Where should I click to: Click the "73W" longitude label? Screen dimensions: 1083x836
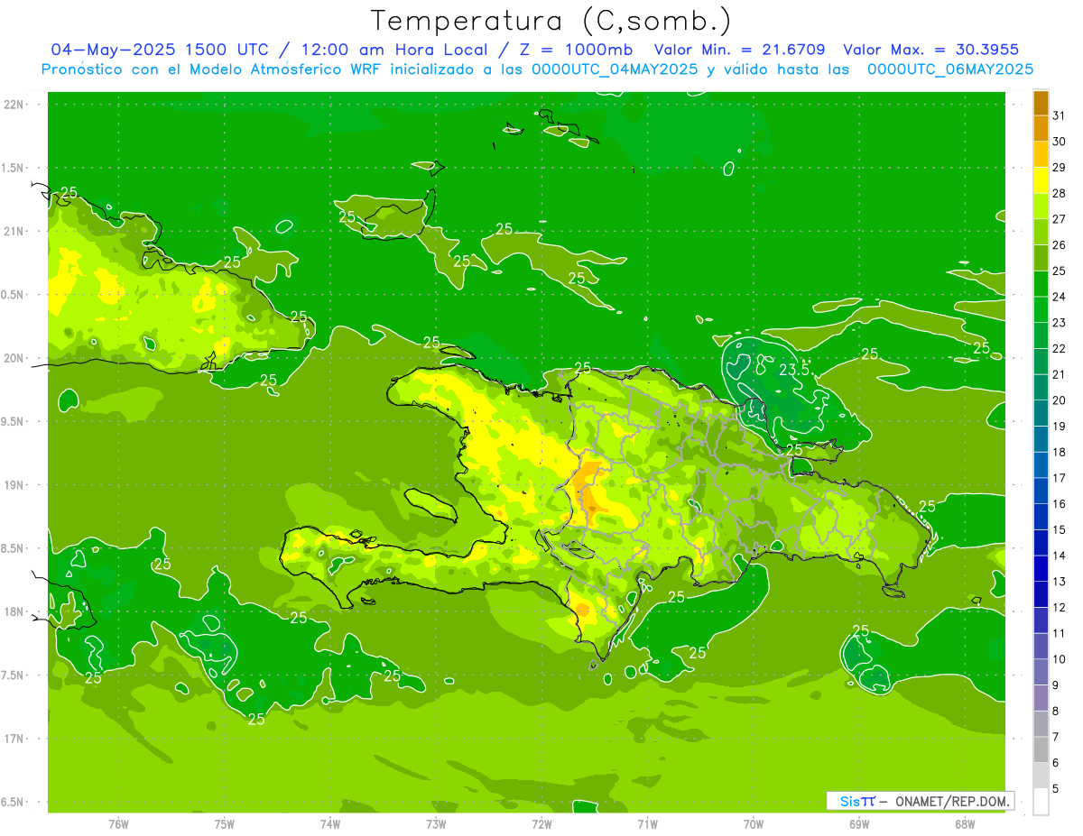pos(436,824)
